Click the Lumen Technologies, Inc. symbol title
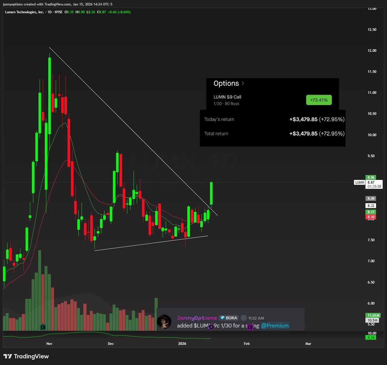This screenshot has height=365, width=387. [x=25, y=12]
